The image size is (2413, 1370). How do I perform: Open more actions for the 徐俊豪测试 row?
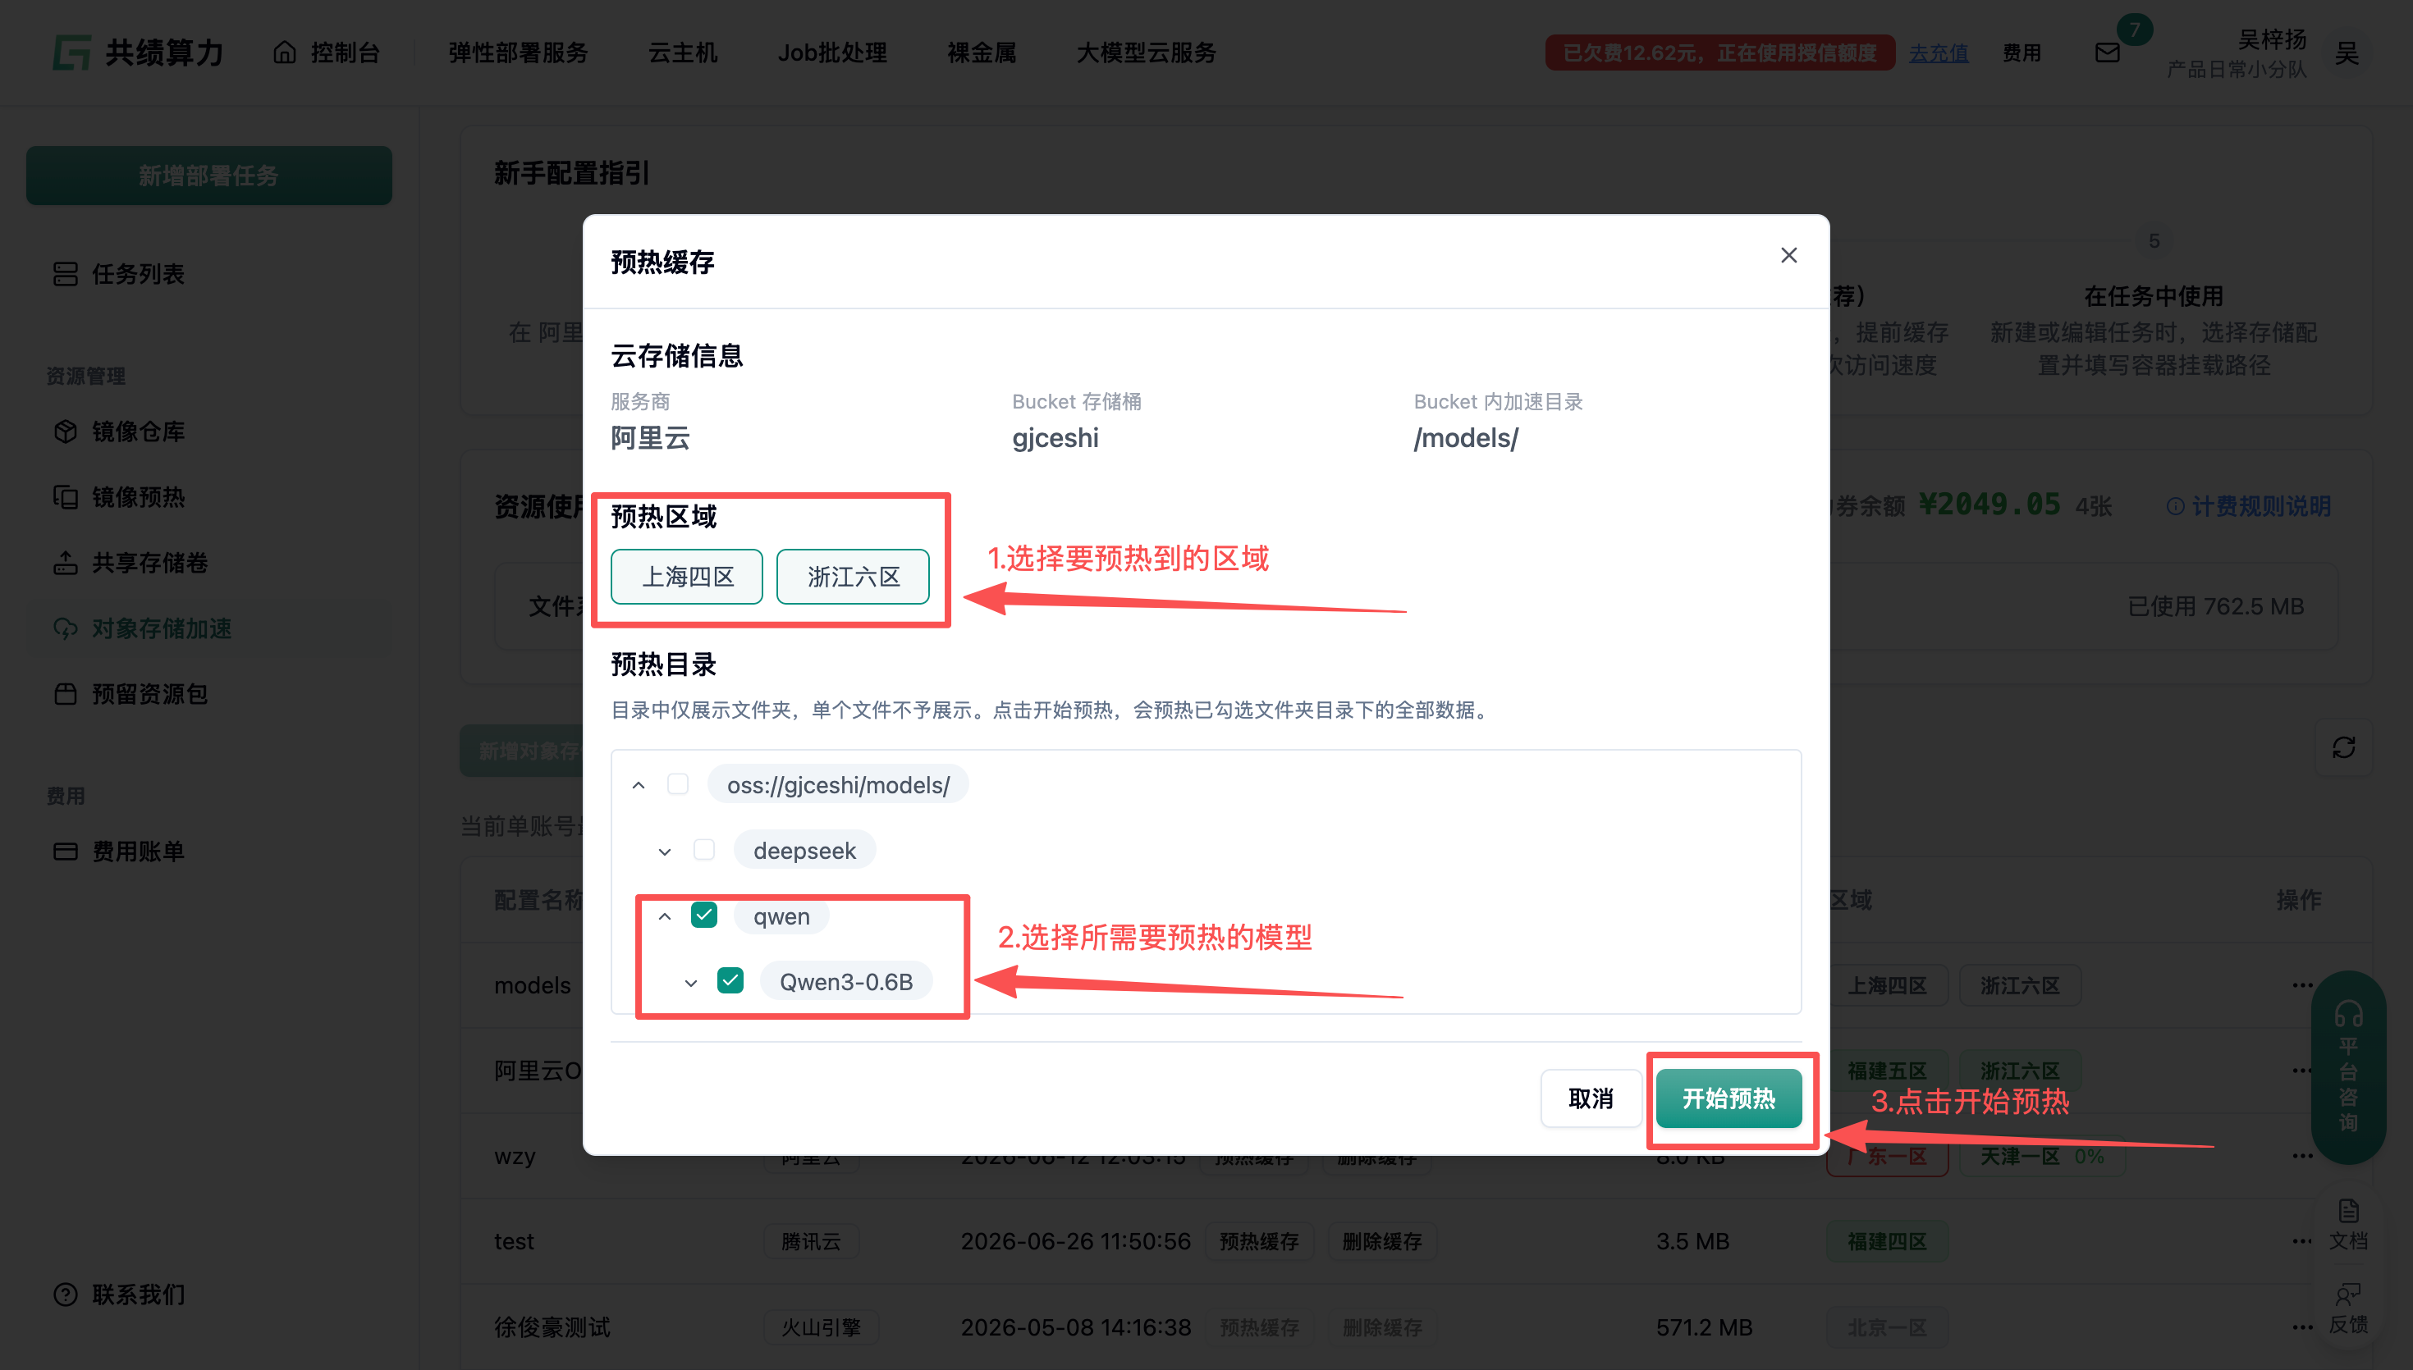2302,1327
